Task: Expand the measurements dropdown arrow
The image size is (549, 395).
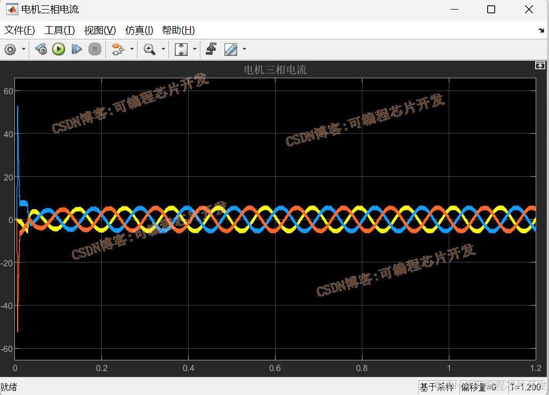Action: tap(244, 50)
